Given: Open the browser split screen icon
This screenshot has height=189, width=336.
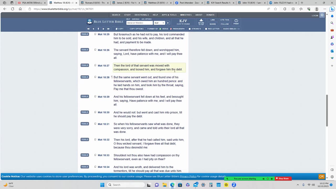Looking at the screenshot, I should 293,9.
